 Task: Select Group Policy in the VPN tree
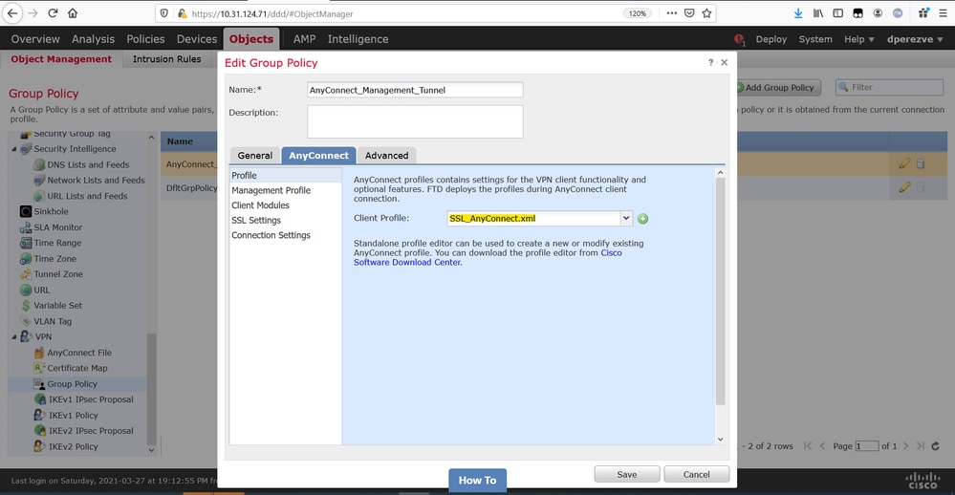(72, 383)
